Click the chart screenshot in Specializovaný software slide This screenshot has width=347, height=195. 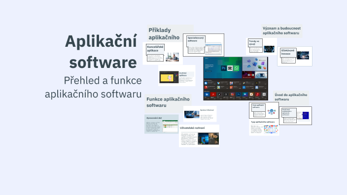213,49
